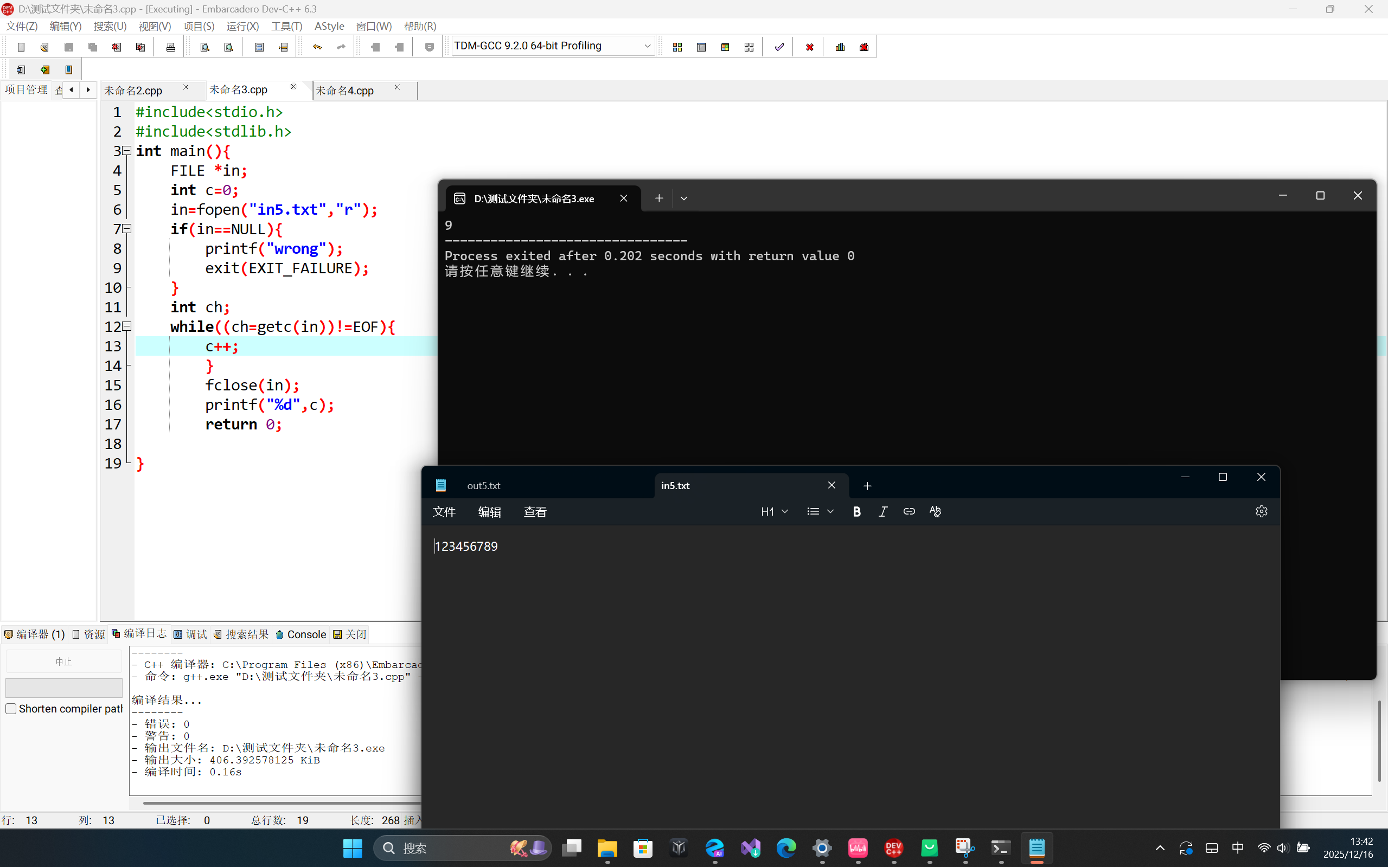Open the terminal new tab dropdown chevron
This screenshot has height=867, width=1388.
tap(683, 198)
